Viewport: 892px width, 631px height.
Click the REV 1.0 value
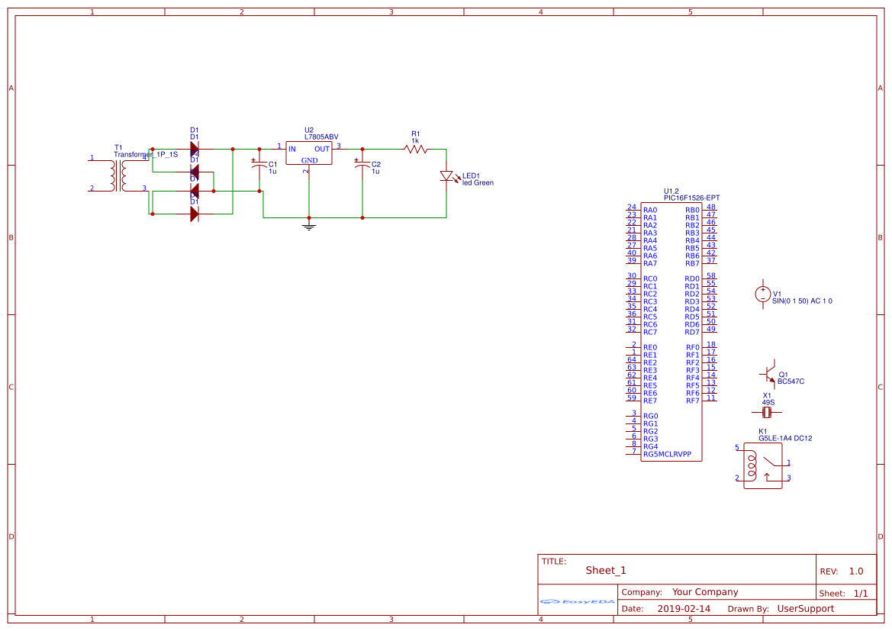[x=856, y=571]
